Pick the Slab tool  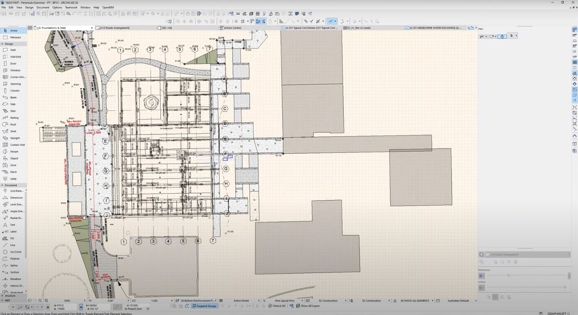[x=13, y=104]
